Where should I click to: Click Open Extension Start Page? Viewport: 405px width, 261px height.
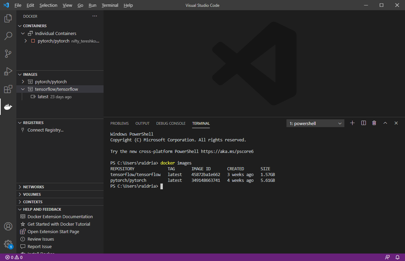[53, 232]
